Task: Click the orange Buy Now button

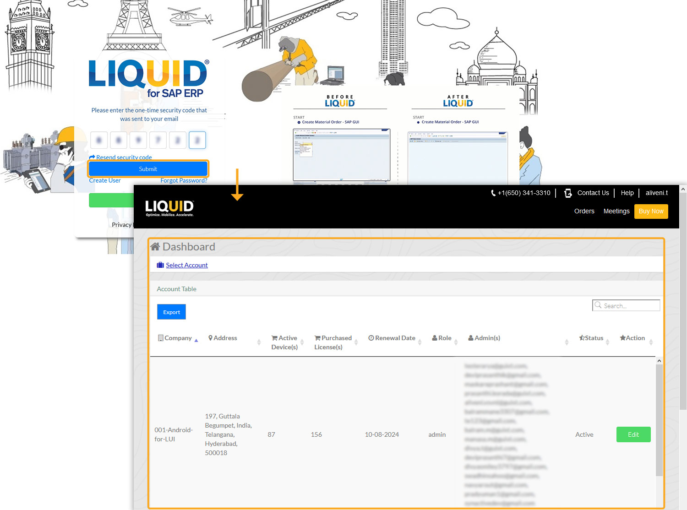Action: (x=651, y=211)
